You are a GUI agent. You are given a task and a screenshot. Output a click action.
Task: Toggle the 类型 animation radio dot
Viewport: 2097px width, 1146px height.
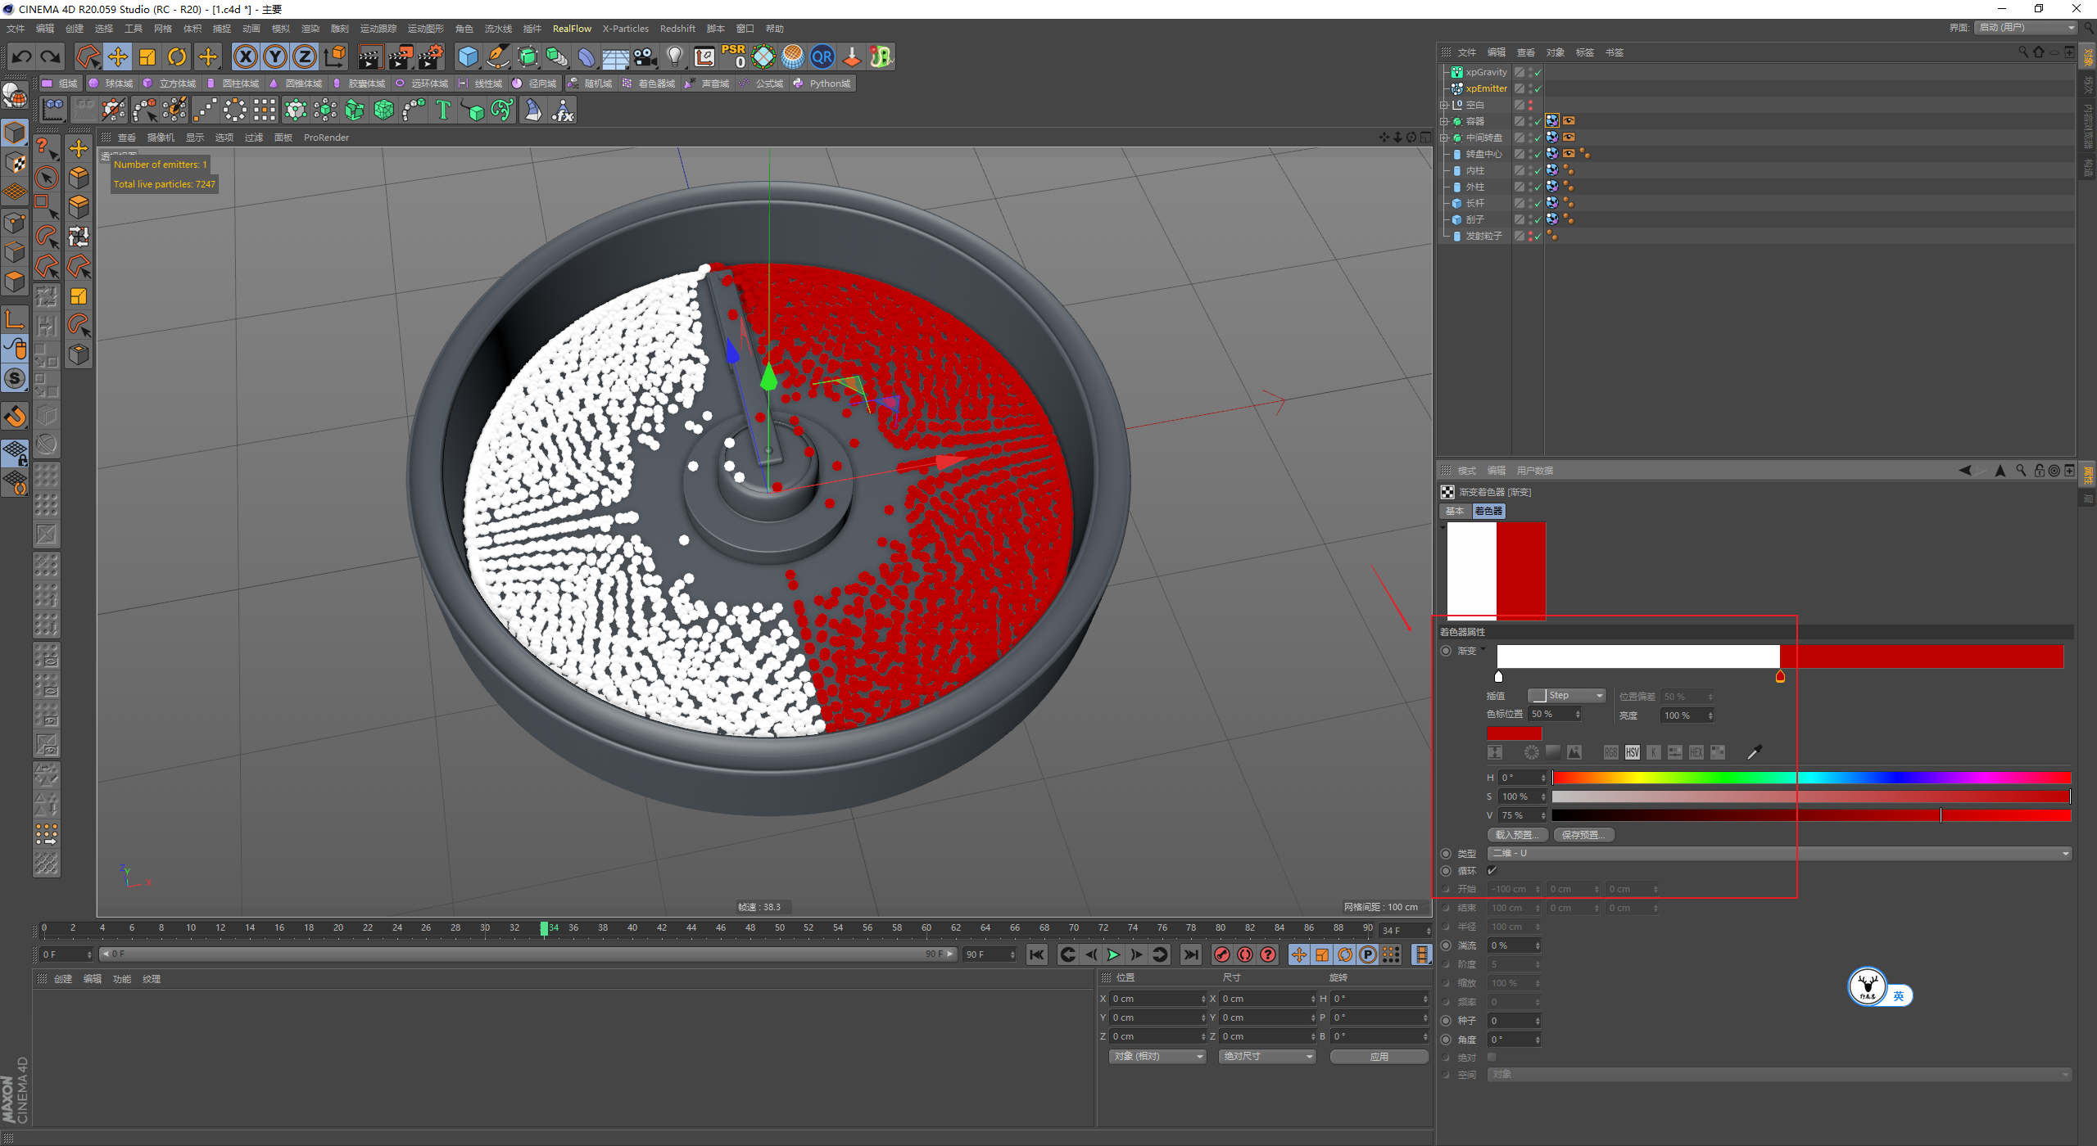[1446, 854]
